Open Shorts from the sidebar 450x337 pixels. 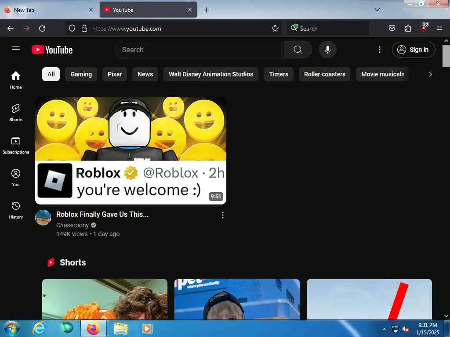(16, 113)
